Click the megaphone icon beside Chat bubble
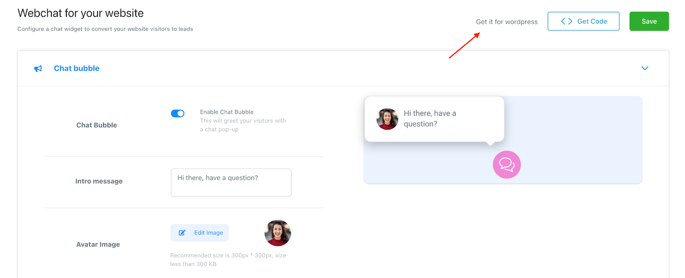685x278 pixels. (x=38, y=69)
